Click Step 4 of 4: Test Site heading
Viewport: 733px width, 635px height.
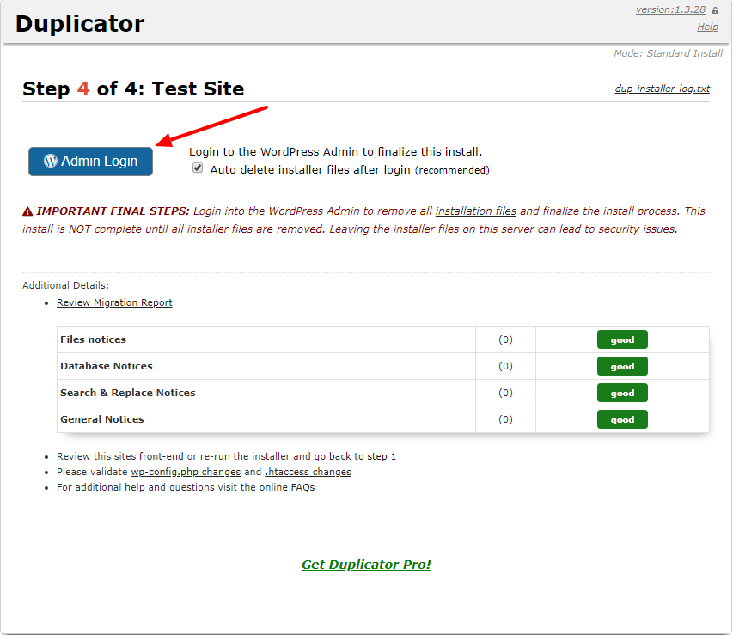coord(133,89)
